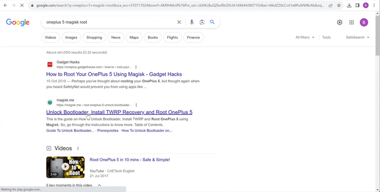This screenshot has height=192, width=380.
Task: Click the 'YouTube · C4ETech English' source text
Action: [112, 171]
